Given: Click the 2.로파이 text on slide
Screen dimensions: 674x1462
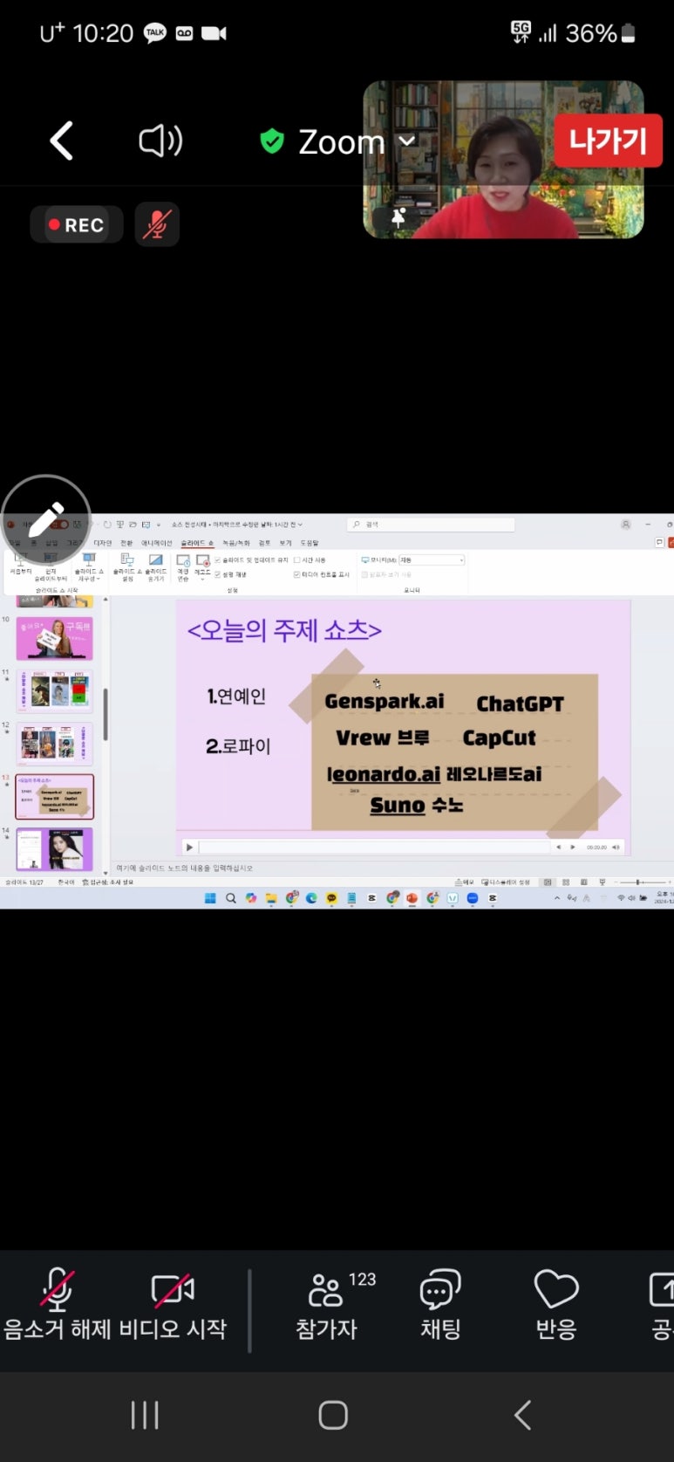Looking at the screenshot, I should pyautogui.click(x=238, y=746).
